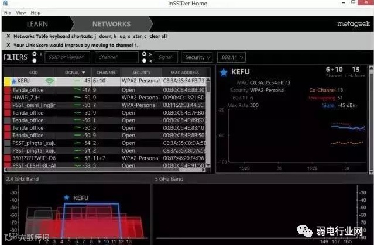Select the minus SSID filter radio button
The width and height of the screenshot is (374, 245).
[35, 61]
